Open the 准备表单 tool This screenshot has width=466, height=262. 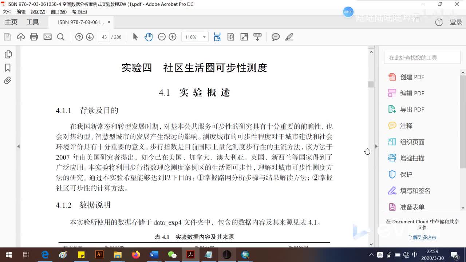point(406,207)
